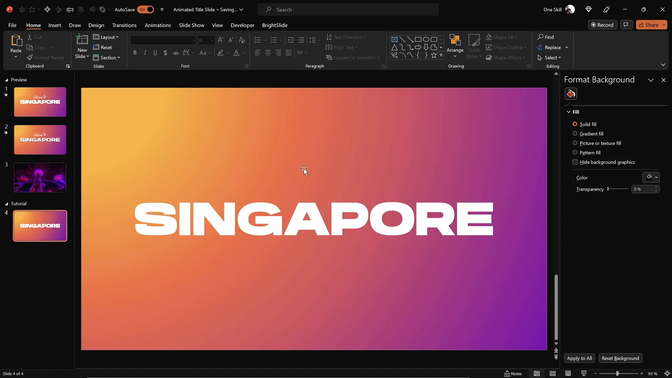Click the Apply to All button
Viewport: 672px width, 378px height.
[580, 358]
